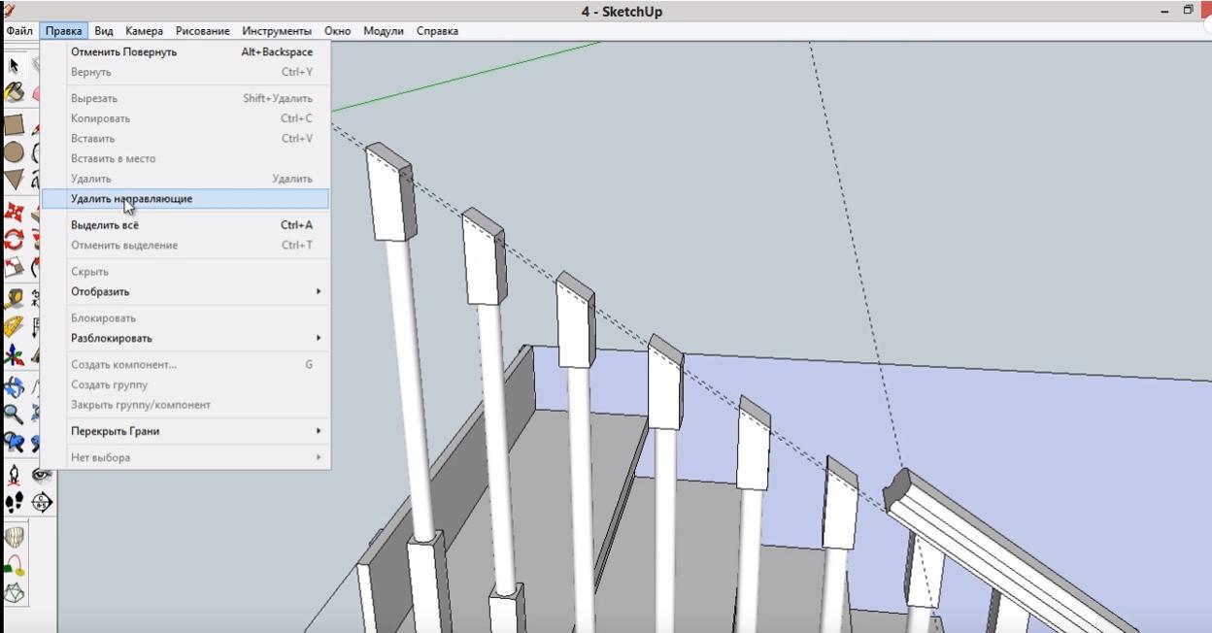Open the Камера menu
Screen dimensions: 1212x633
pos(144,31)
